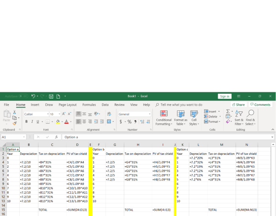Expand the formula bar with the chevron
Screen dimensions: 276x216
272,137
